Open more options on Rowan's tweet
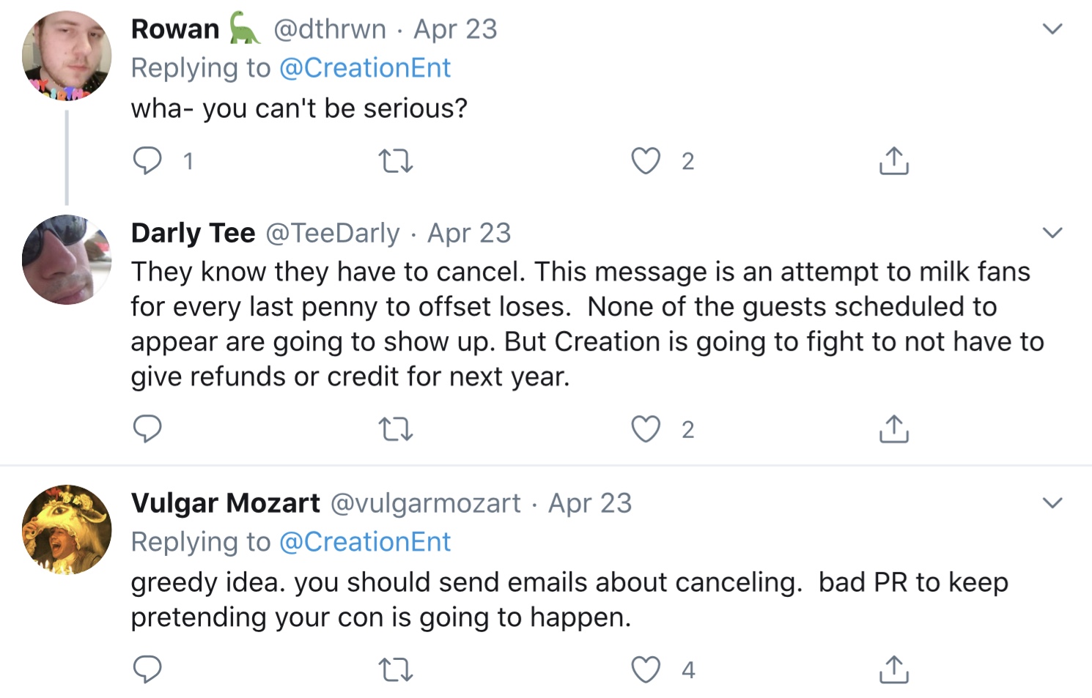This screenshot has height=698, width=1092. (1052, 29)
